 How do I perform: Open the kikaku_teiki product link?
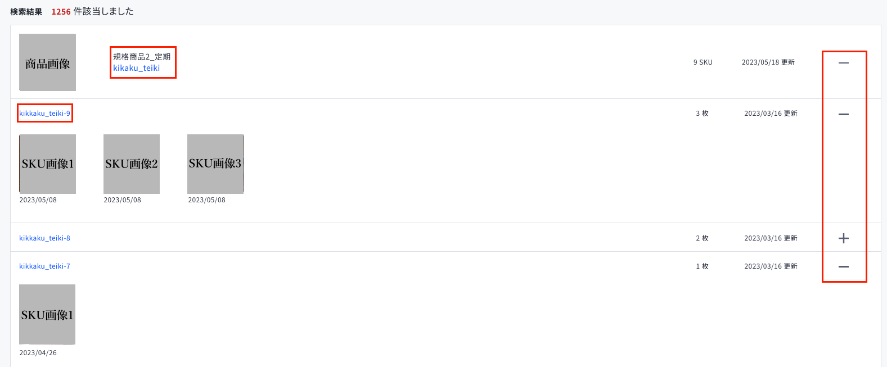pyautogui.click(x=136, y=68)
